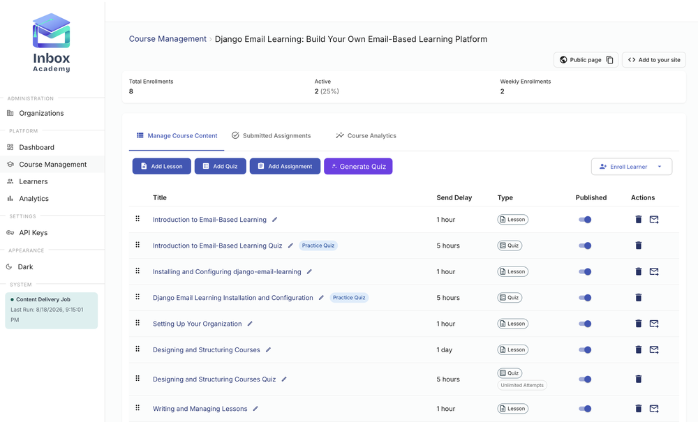The height and width of the screenshot is (422, 698).
Task: Delete Designing and Structuring Courses Quiz
Action: pyautogui.click(x=639, y=379)
